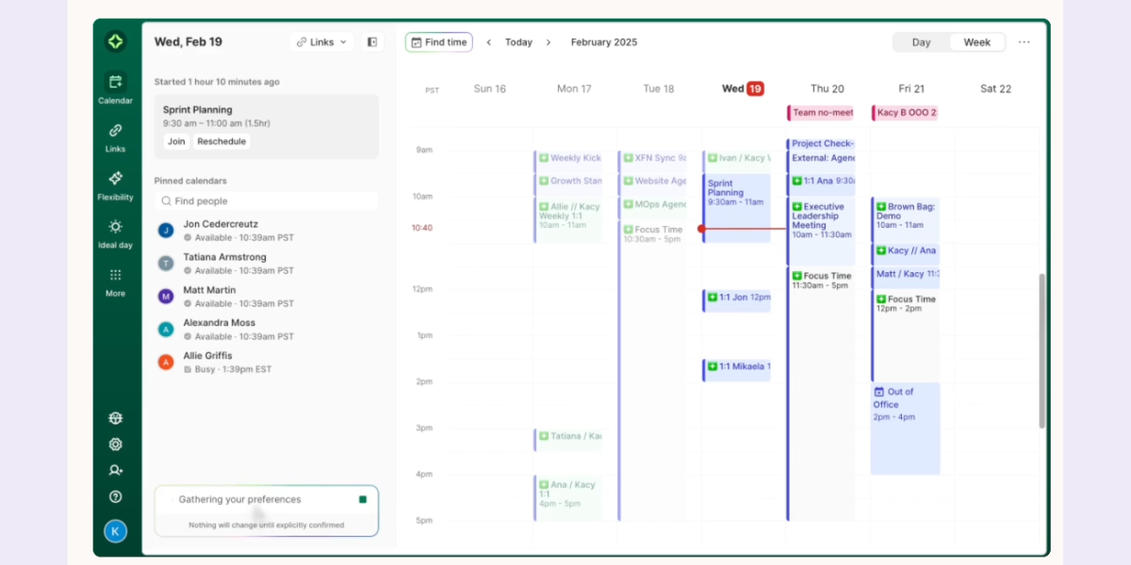The width and height of the screenshot is (1131, 565).
Task: Reschedule the Sprint Planning event
Action: click(x=221, y=141)
